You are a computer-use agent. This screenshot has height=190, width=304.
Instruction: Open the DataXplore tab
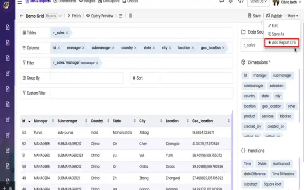coord(109,1)
